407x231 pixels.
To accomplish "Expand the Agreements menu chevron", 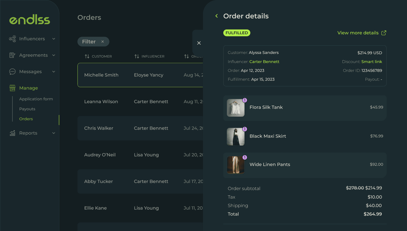I will [x=54, y=55].
